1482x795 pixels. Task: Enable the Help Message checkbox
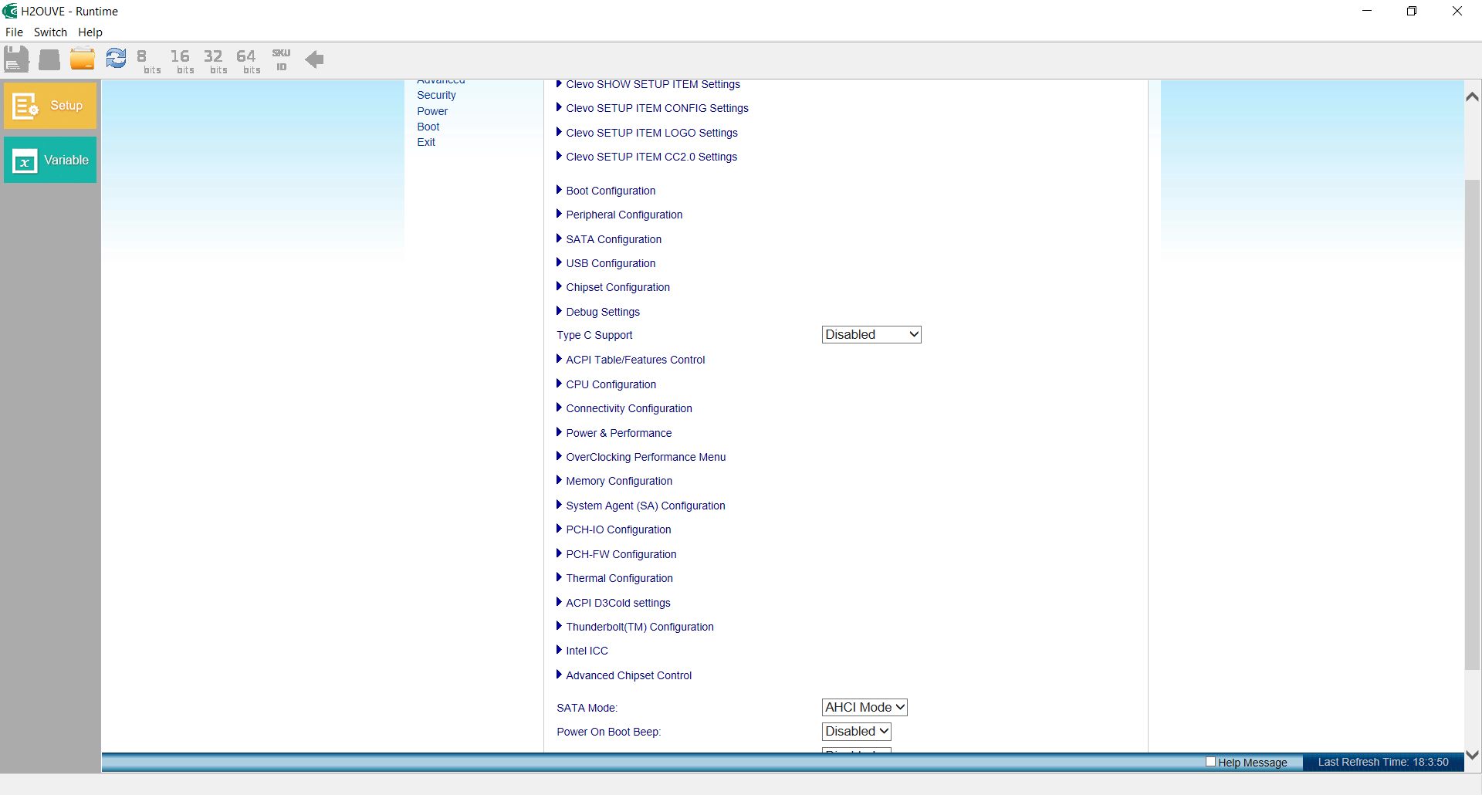click(x=1210, y=762)
